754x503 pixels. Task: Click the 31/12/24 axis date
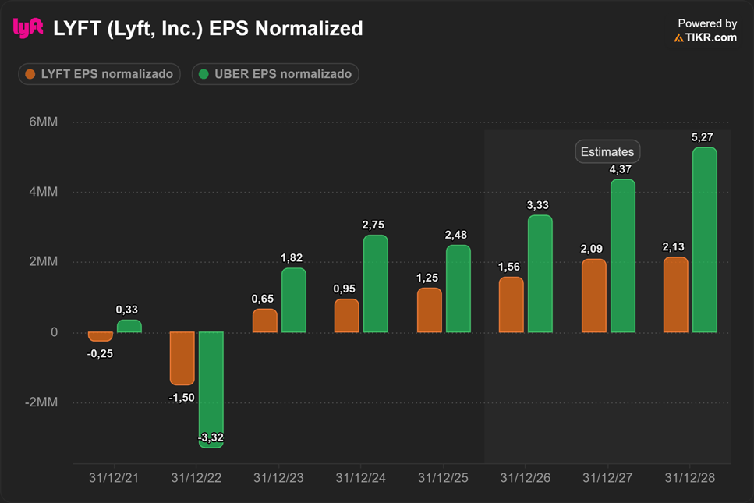361,478
